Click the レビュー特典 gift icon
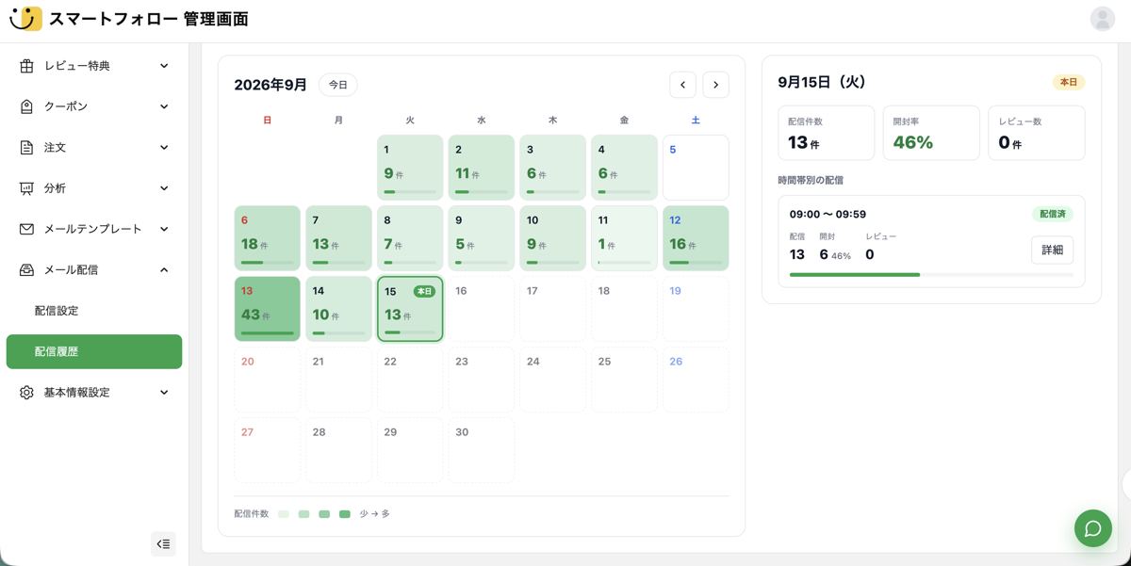Screen dimensions: 1131x566 26,66
